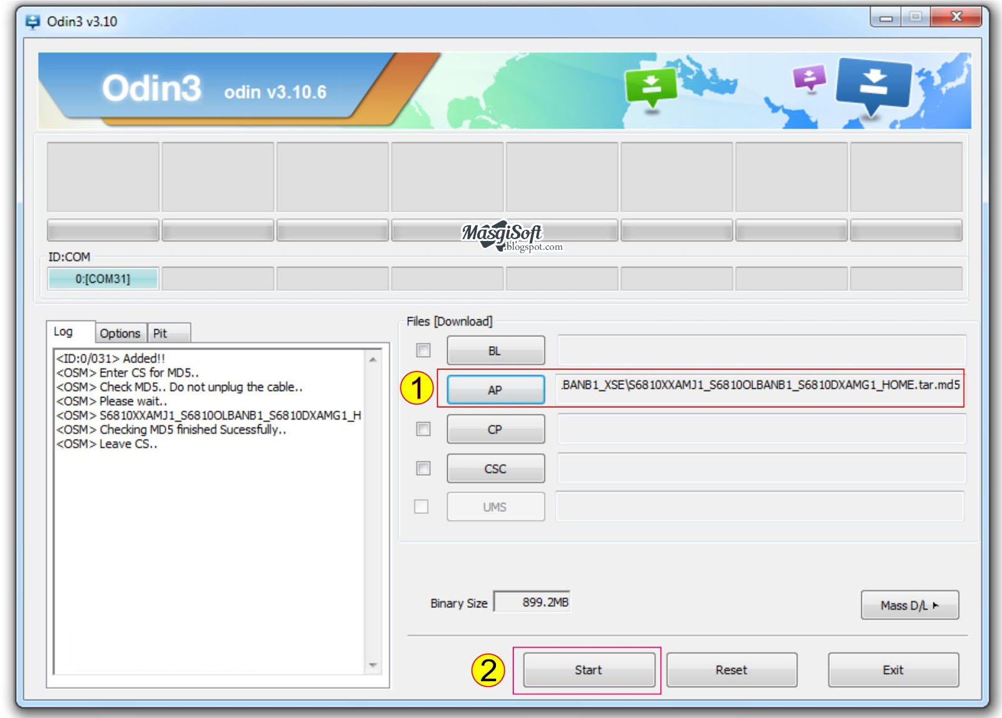Viewport: 1002px width, 718px height.
Task: Focus the CSC file path field
Action: (762, 469)
